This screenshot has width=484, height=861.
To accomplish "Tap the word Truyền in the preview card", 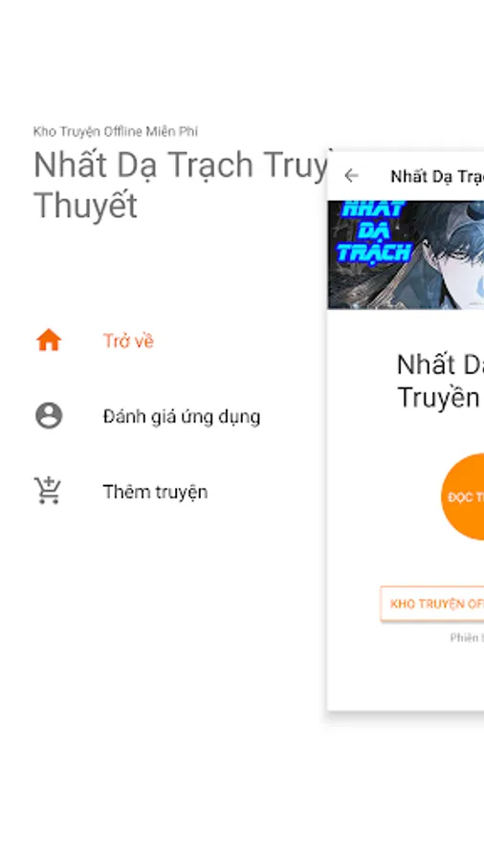I will (x=438, y=396).
